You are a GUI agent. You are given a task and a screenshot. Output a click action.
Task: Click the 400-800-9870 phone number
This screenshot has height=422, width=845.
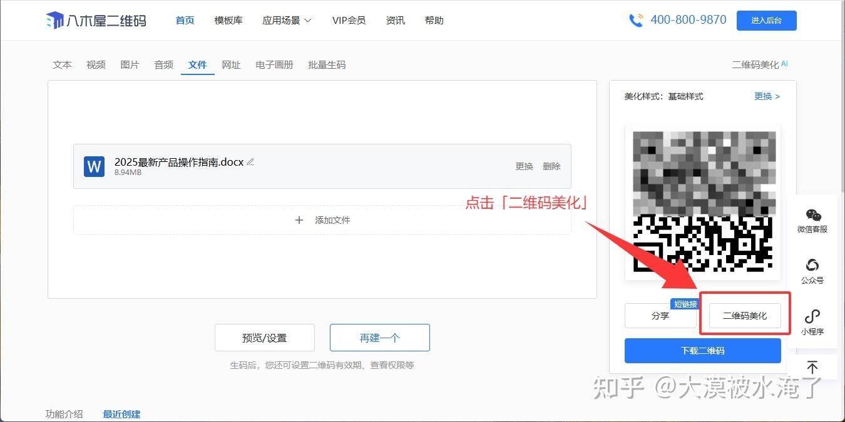click(689, 20)
